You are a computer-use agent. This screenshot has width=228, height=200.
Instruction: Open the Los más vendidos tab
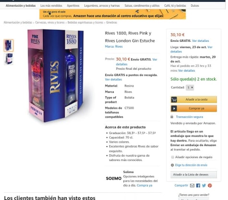pos(51,6)
